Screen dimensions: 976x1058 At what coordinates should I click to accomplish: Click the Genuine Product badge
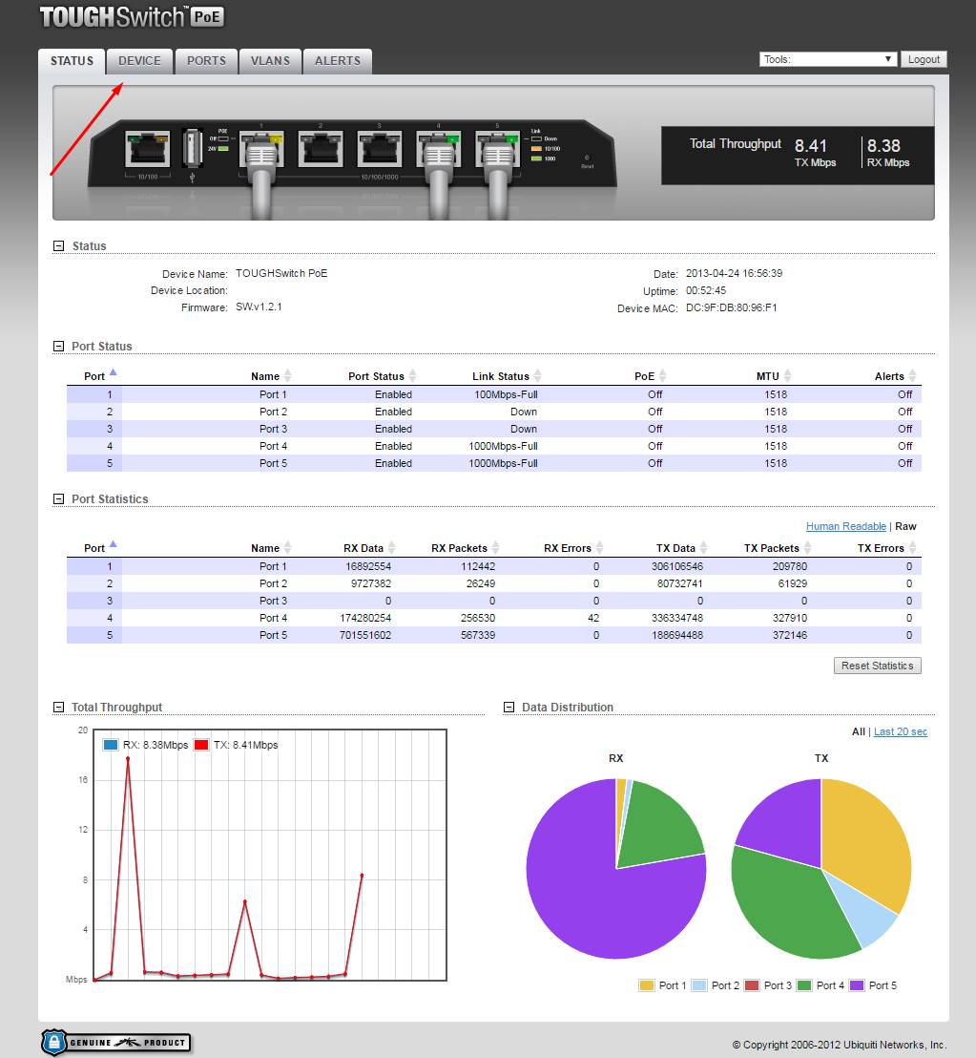(115, 1042)
